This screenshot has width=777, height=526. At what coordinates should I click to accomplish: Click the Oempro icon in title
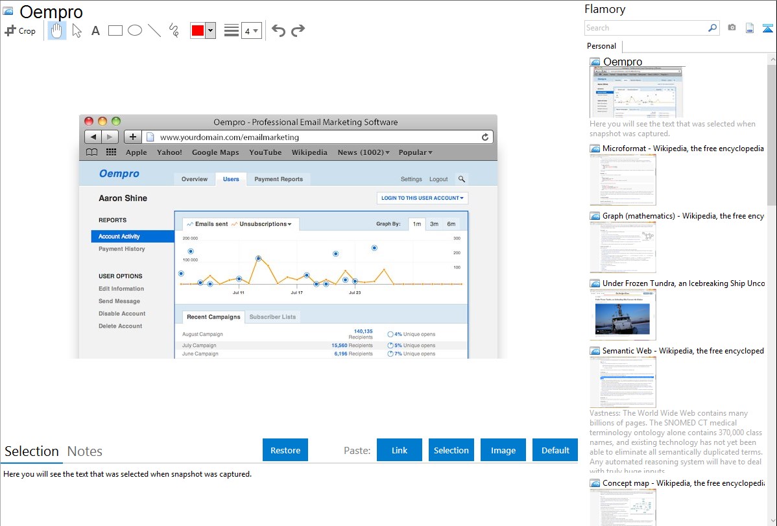click(8, 11)
